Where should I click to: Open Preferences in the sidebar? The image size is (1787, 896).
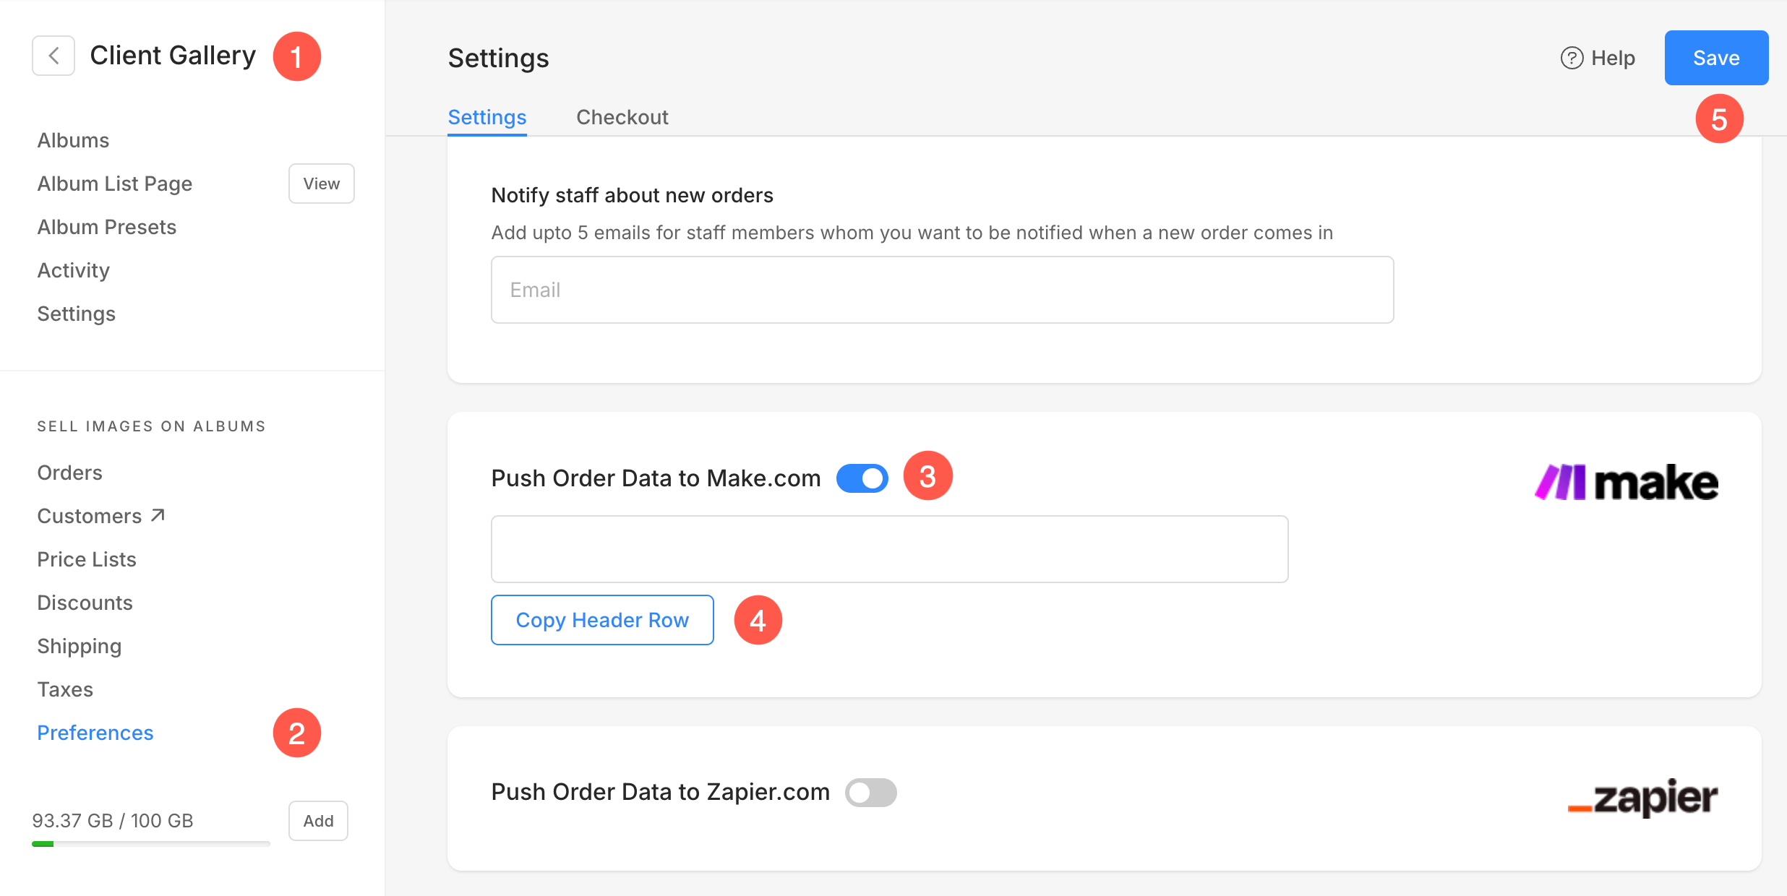click(95, 733)
